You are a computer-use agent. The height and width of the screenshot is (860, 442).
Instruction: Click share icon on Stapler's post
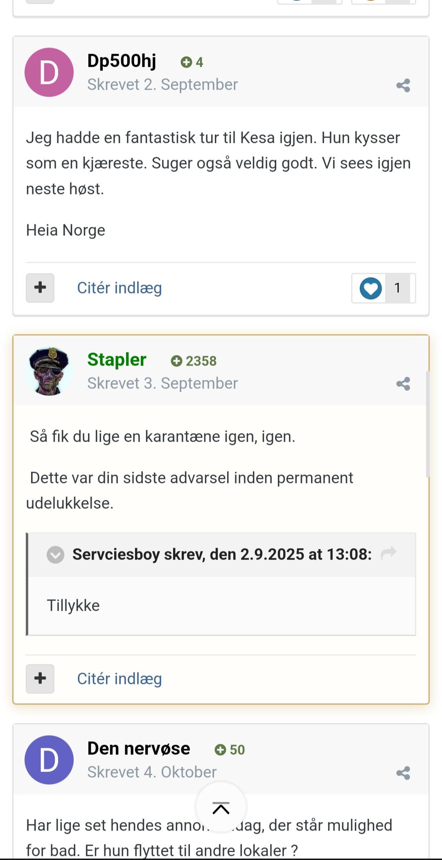point(403,384)
